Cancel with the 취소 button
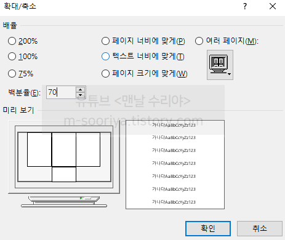285x240 pixels. coord(260,228)
